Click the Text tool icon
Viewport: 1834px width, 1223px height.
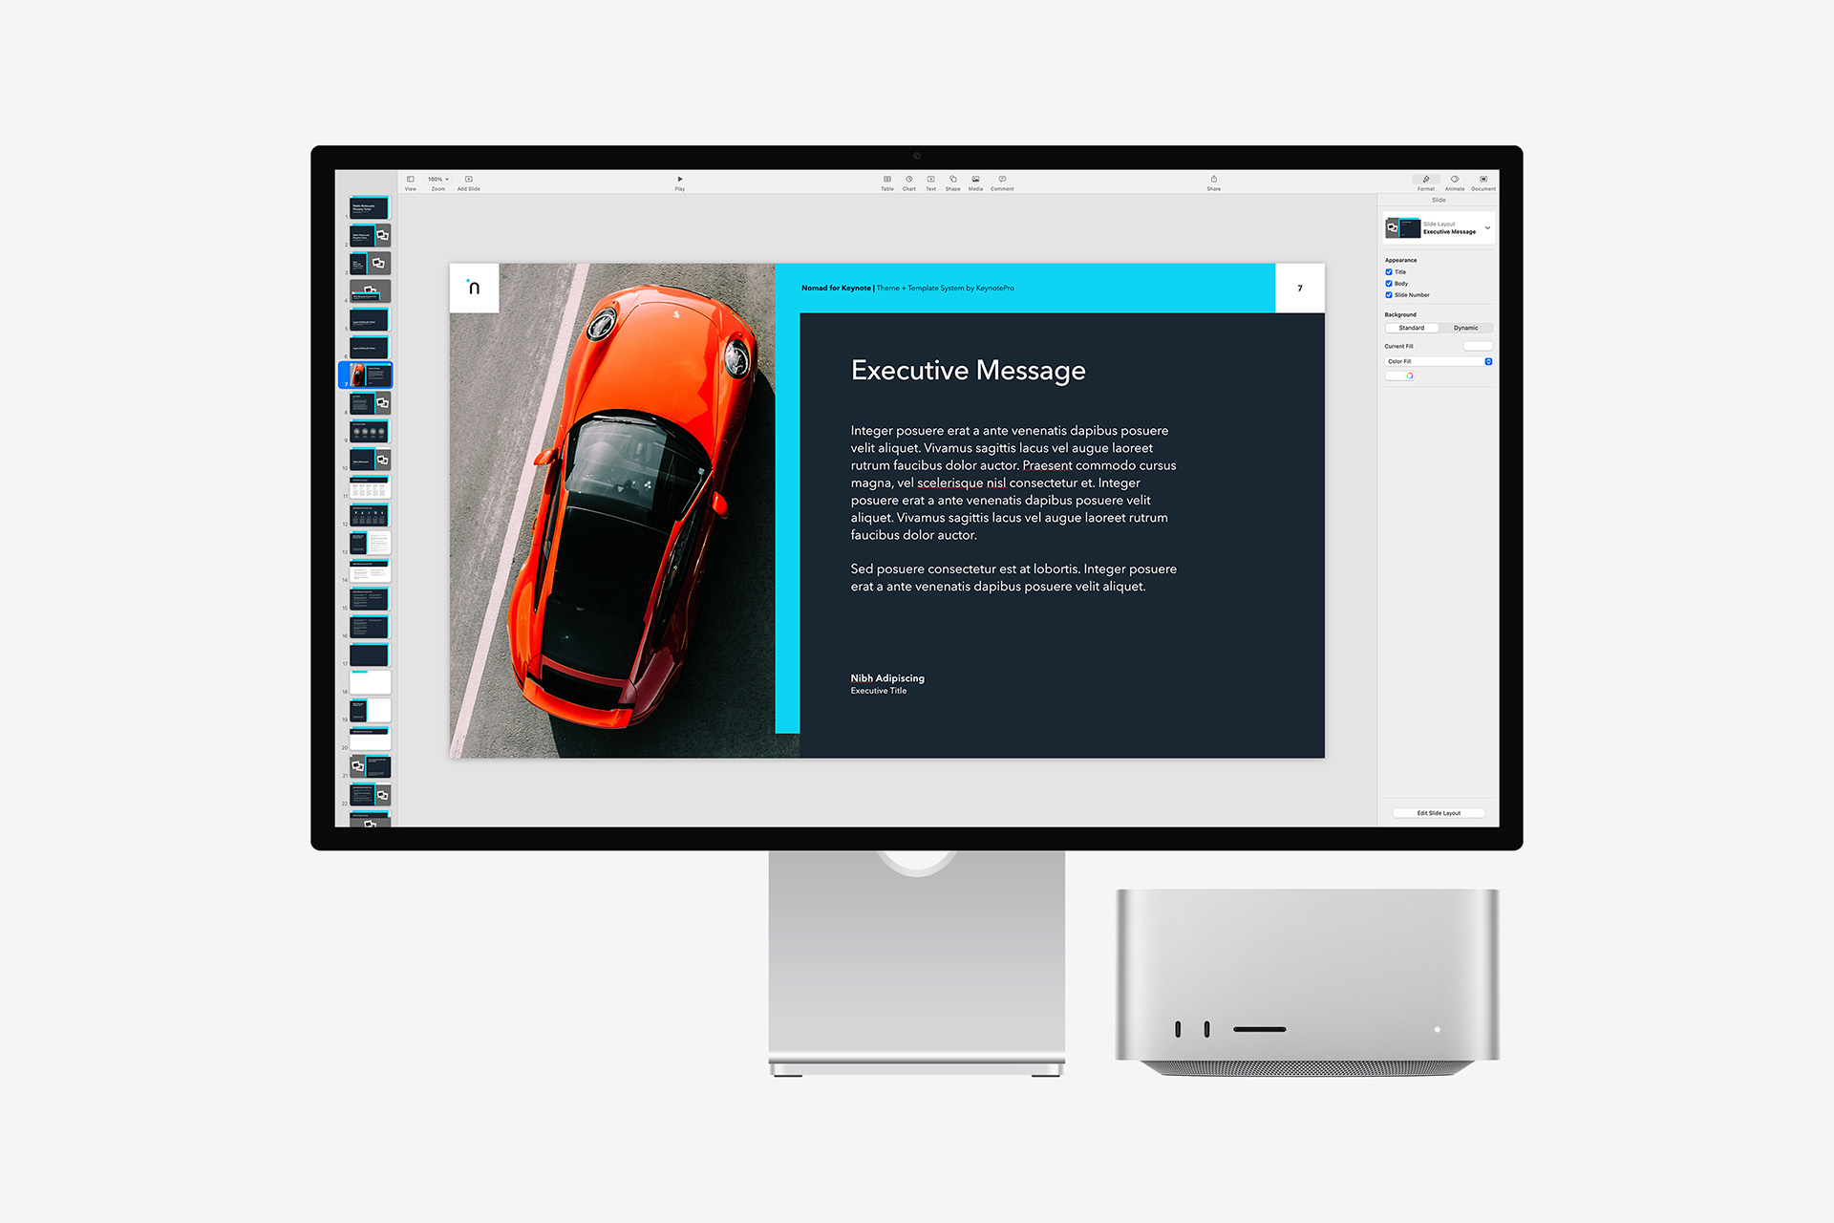coord(932,179)
